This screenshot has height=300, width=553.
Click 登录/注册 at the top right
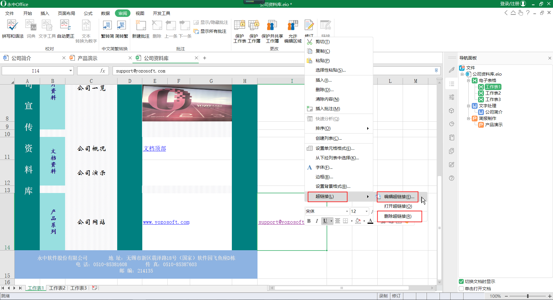click(509, 4)
